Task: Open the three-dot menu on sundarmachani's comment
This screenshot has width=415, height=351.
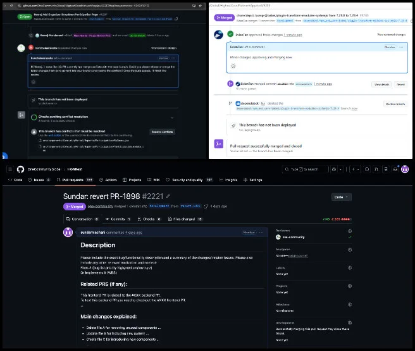Action: coord(261,233)
